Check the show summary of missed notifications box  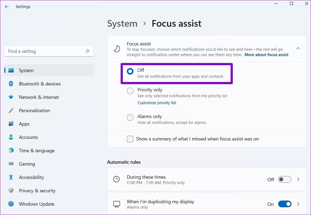(130, 139)
